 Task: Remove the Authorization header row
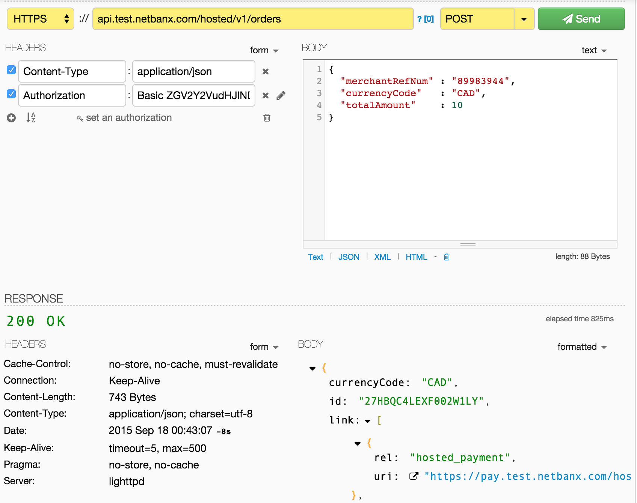coord(266,95)
